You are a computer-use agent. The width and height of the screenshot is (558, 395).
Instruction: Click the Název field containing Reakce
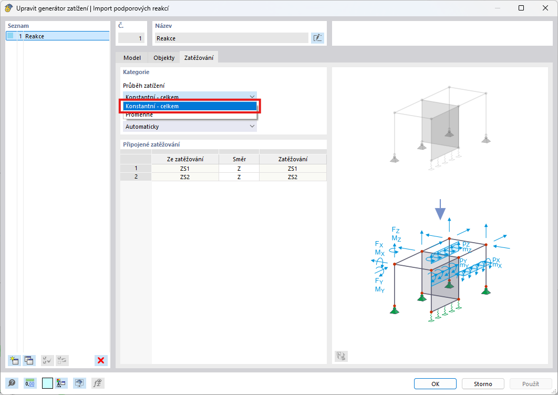tap(232, 38)
